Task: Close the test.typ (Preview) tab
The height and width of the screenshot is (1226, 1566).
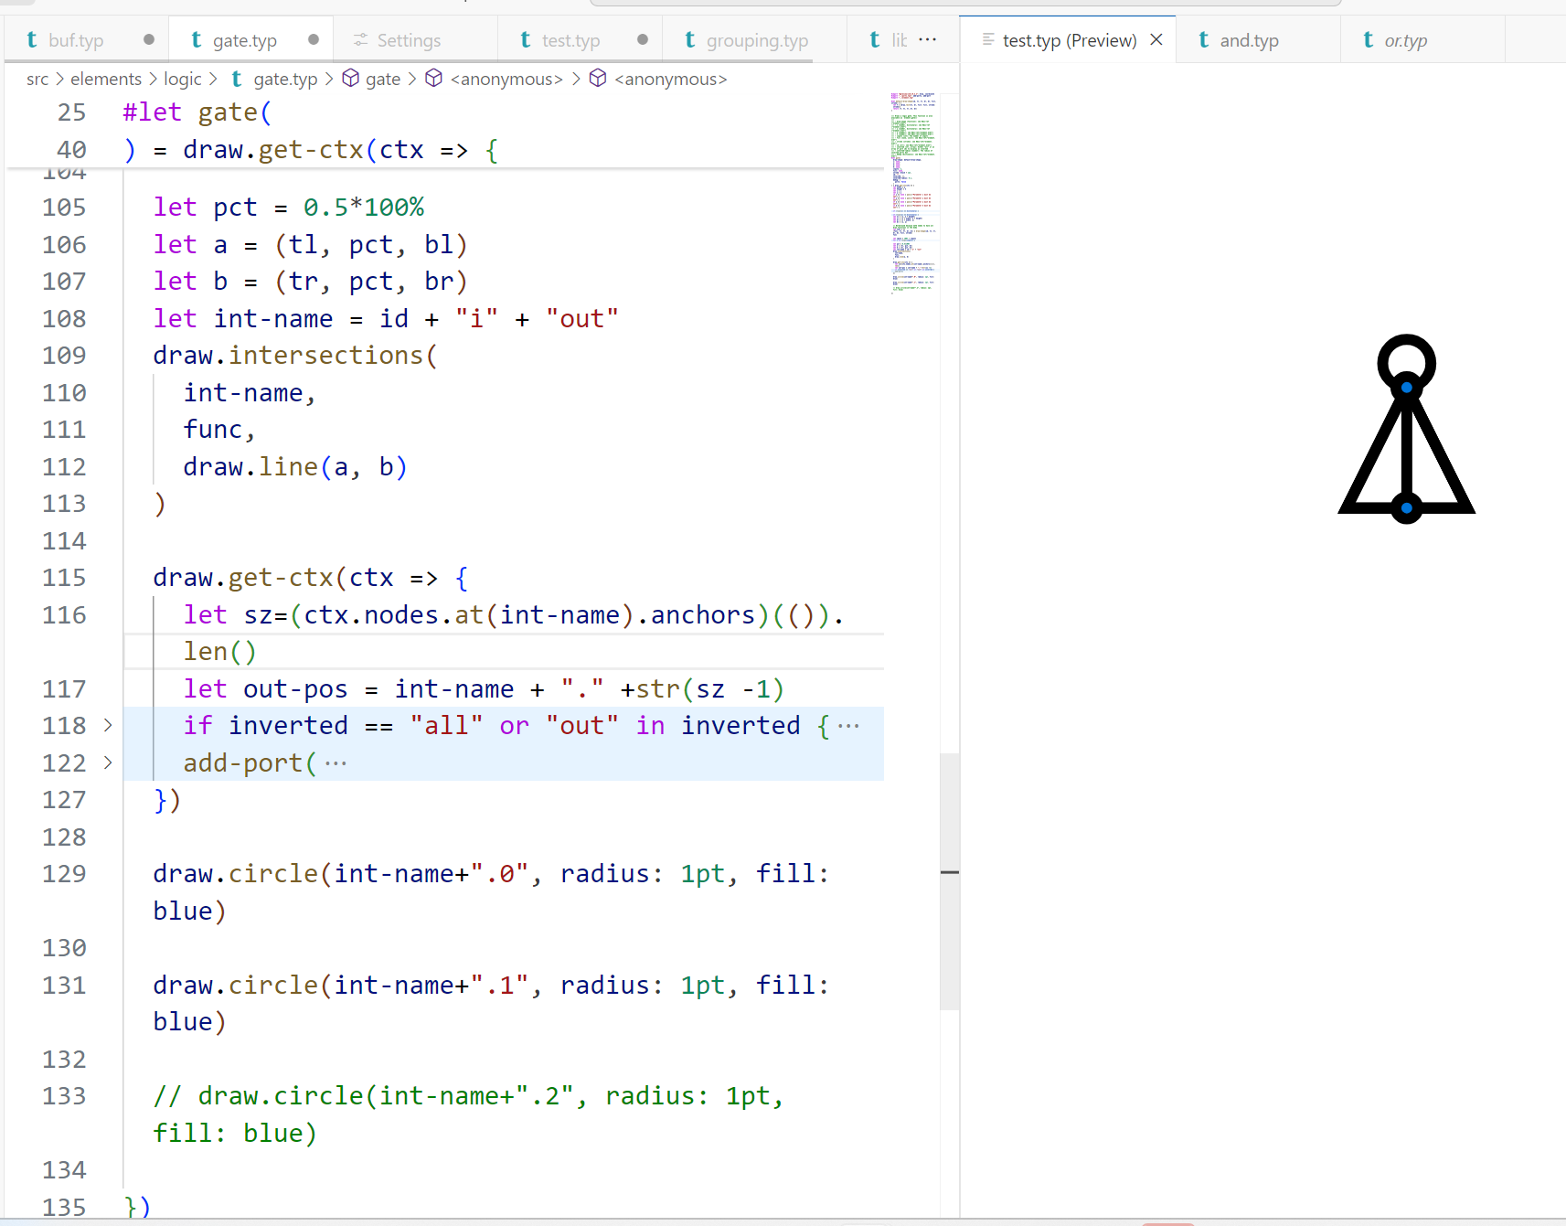Action: tap(1156, 40)
